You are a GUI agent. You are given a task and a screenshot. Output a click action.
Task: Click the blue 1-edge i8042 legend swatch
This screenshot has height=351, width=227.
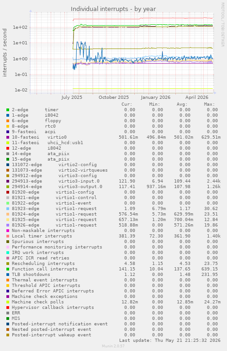[8, 115]
